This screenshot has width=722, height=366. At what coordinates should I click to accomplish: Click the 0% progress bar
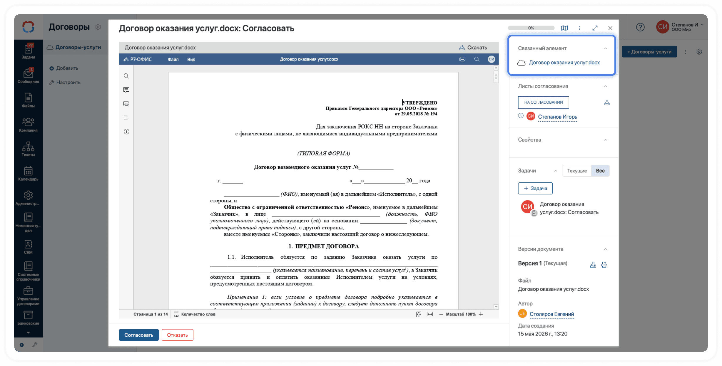[531, 28]
